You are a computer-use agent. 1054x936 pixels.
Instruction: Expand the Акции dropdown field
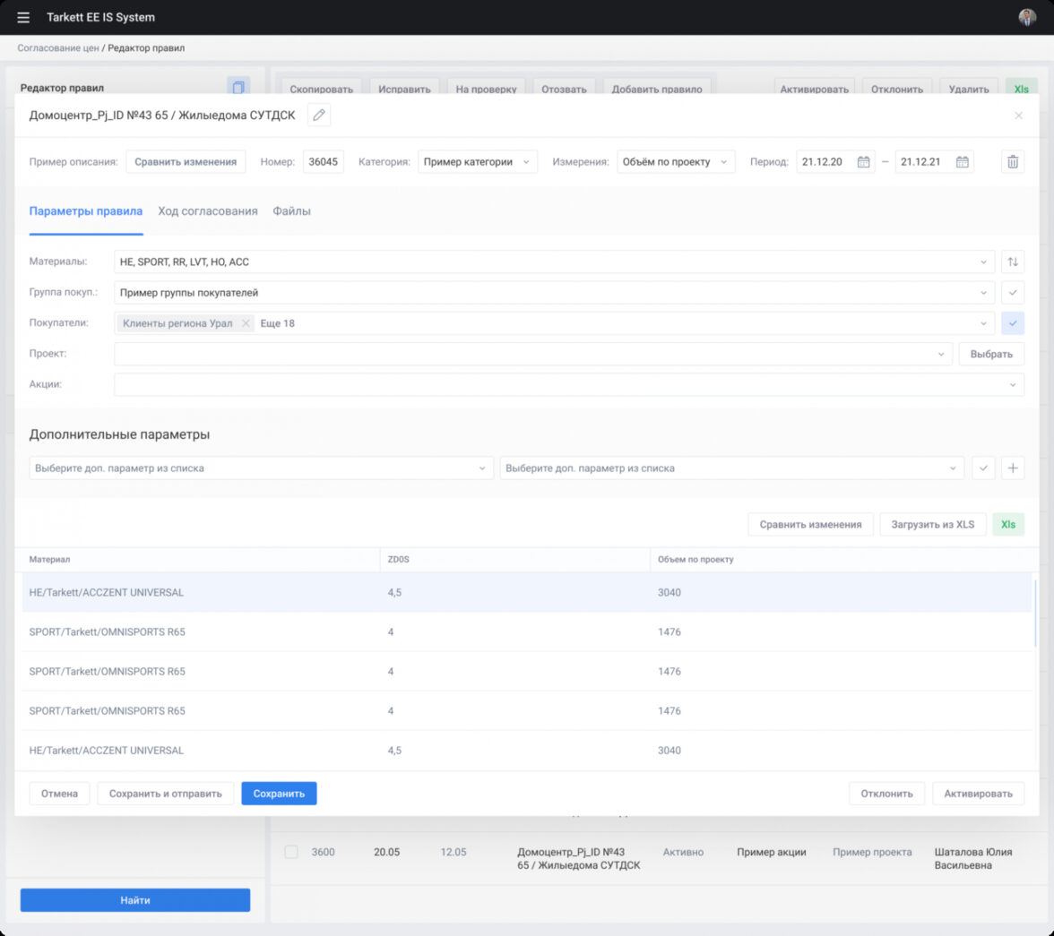click(568, 384)
